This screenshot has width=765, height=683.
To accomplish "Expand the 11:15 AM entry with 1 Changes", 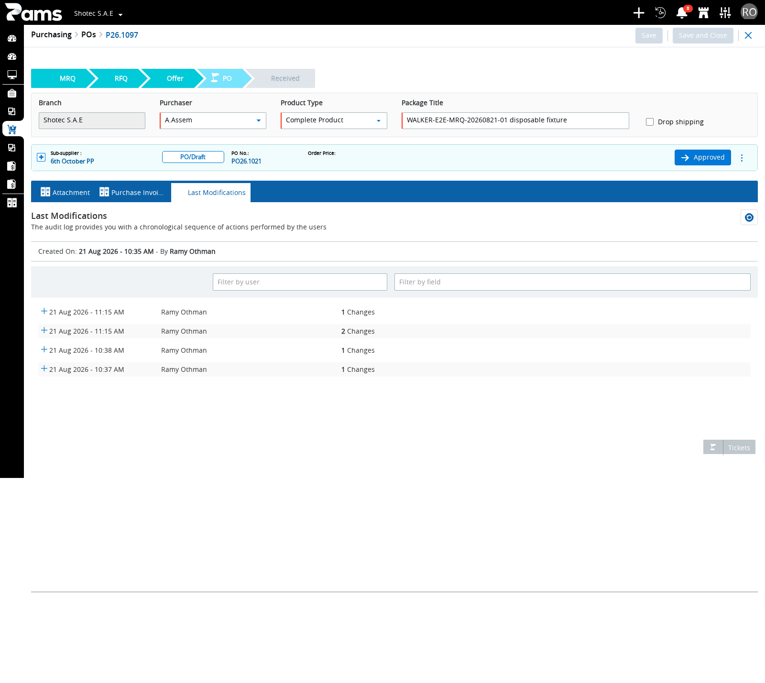I will point(44,311).
